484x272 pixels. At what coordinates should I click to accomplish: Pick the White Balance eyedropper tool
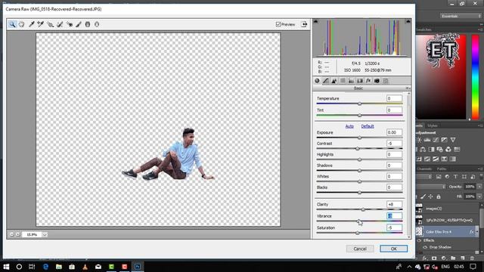[x=32, y=24]
